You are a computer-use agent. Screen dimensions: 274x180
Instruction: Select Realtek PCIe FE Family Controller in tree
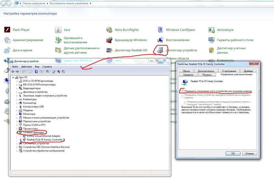click(45, 140)
